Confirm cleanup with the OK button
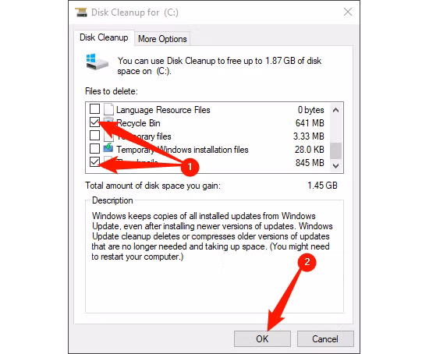The image size is (429, 354). coord(262,339)
